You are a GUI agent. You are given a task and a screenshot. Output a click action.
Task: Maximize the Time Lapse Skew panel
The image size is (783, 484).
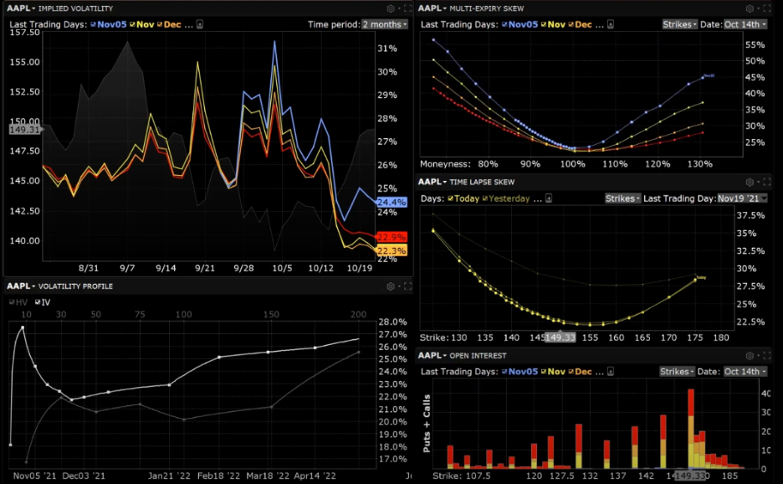tap(767, 182)
